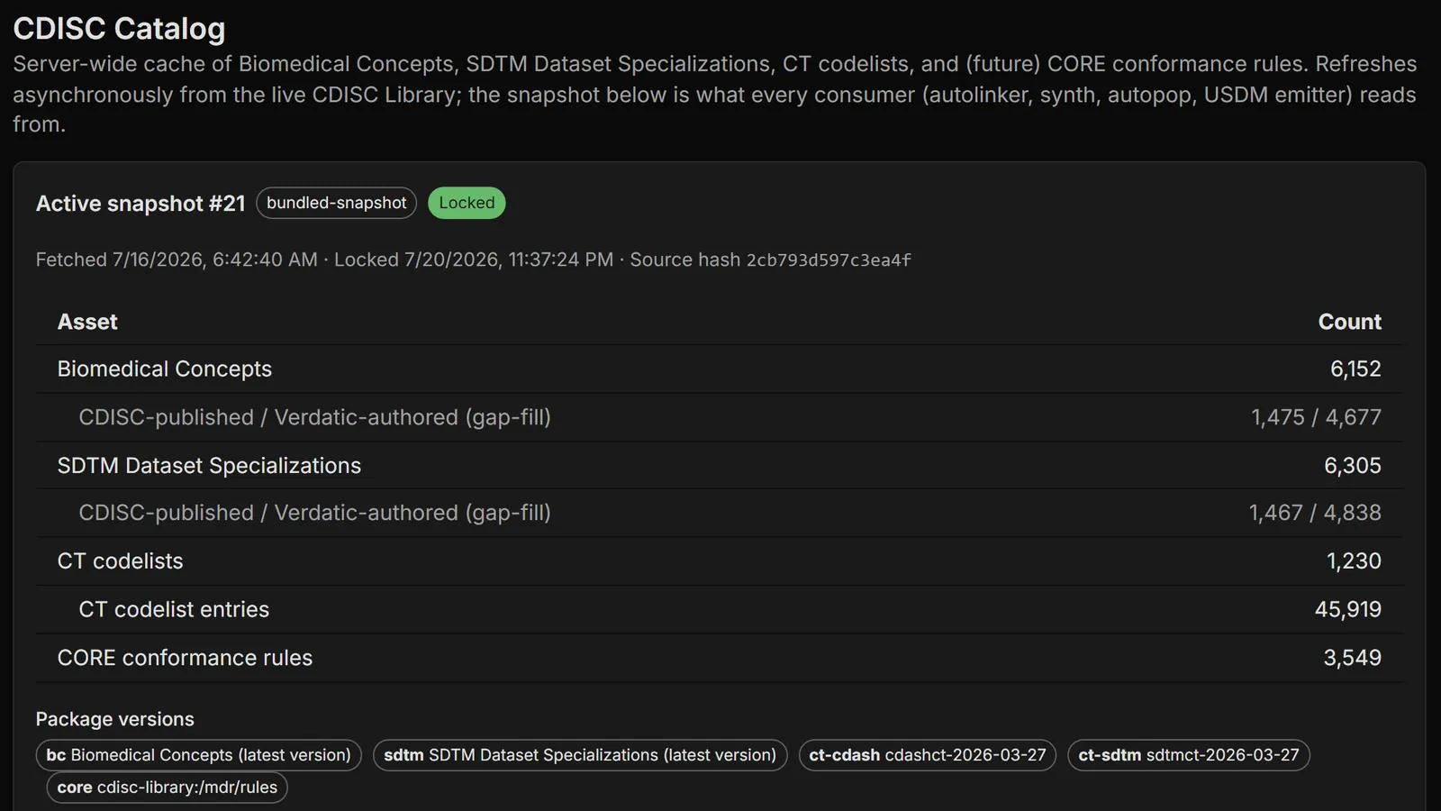Screen dimensions: 1441x811
Task: Select the value 1,467 / 4,838
Action: [1315, 513]
